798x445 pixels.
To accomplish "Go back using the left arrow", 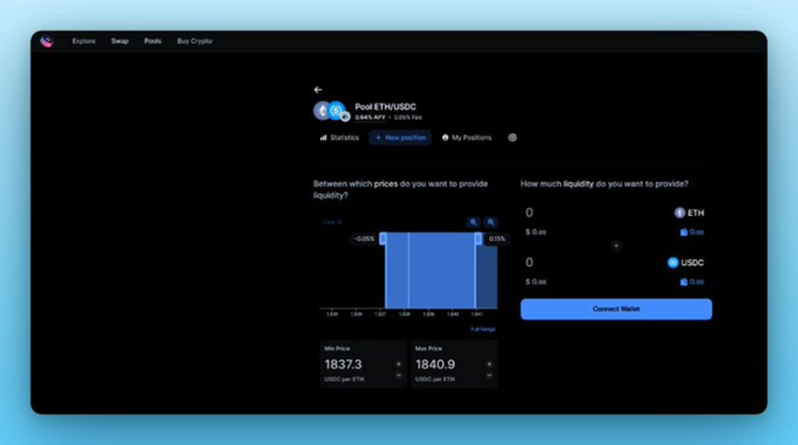I will (318, 90).
